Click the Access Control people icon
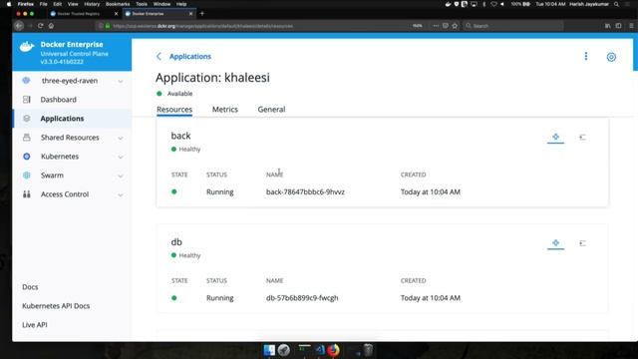This screenshot has width=638, height=359. tap(27, 194)
